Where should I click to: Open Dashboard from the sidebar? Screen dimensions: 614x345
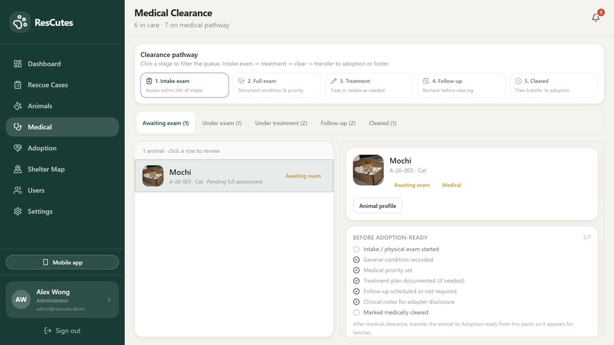pos(62,64)
